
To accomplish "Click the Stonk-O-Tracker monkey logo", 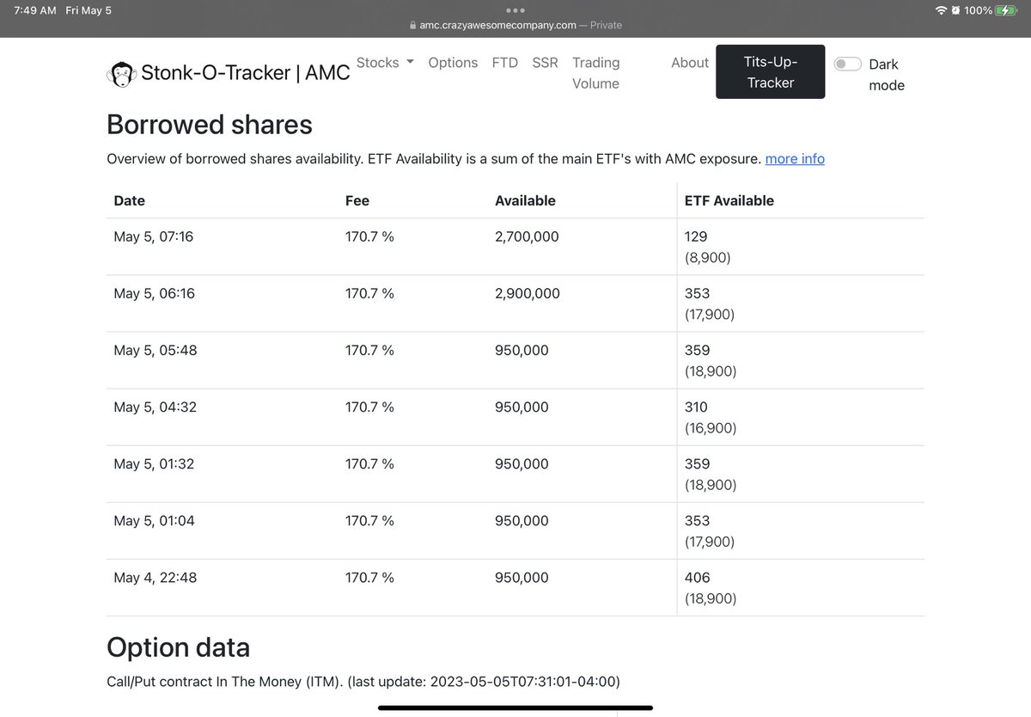I will [x=122, y=74].
